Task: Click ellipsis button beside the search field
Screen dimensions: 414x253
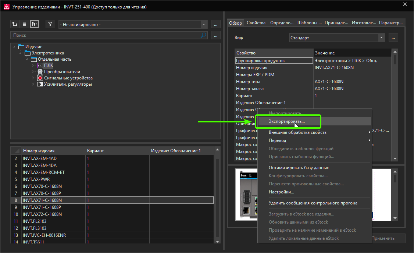Action: click(216, 35)
